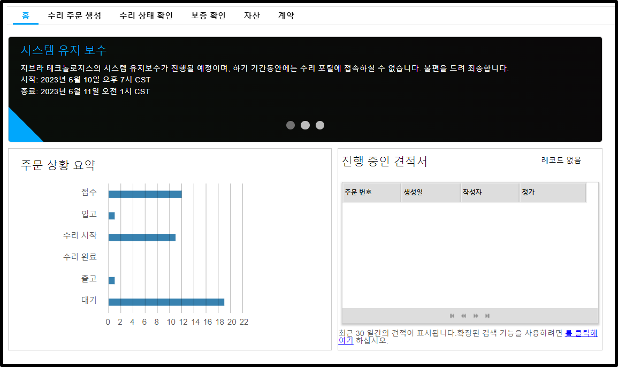The height and width of the screenshot is (367, 618).
Task: Select the 자산 tab
Action: click(x=252, y=16)
